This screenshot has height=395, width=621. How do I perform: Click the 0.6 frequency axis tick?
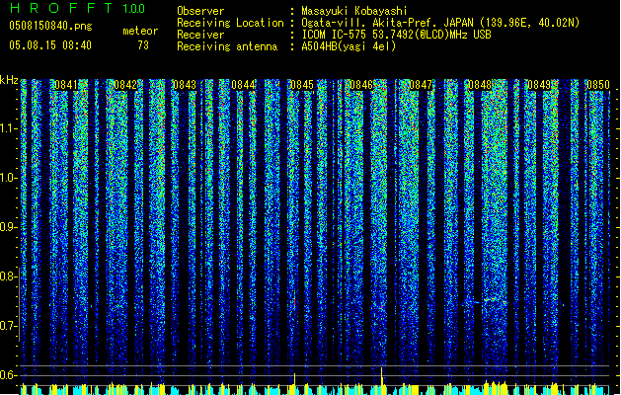[9, 375]
